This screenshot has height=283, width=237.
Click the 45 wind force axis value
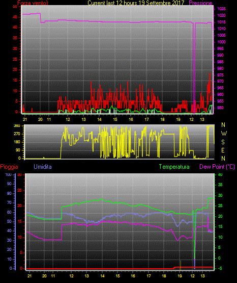pos(15,17)
